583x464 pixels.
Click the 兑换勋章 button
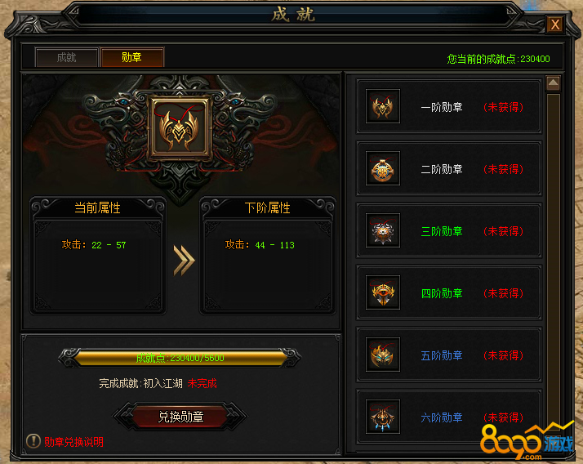(x=180, y=417)
